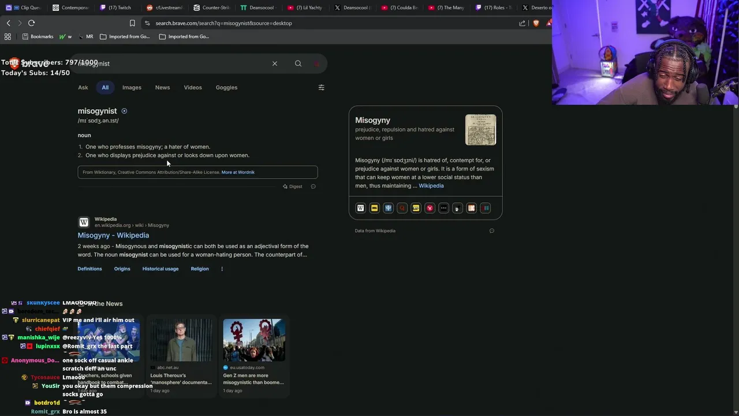Switch to Images results
The image size is (739, 416).
click(132, 87)
